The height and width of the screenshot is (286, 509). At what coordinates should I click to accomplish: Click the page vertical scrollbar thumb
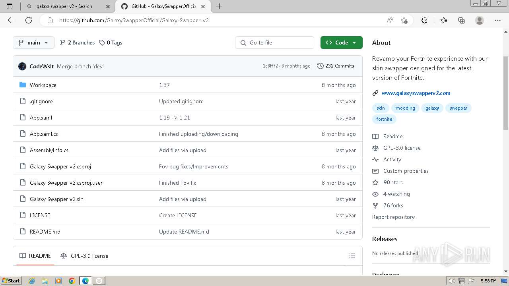(x=506, y=93)
